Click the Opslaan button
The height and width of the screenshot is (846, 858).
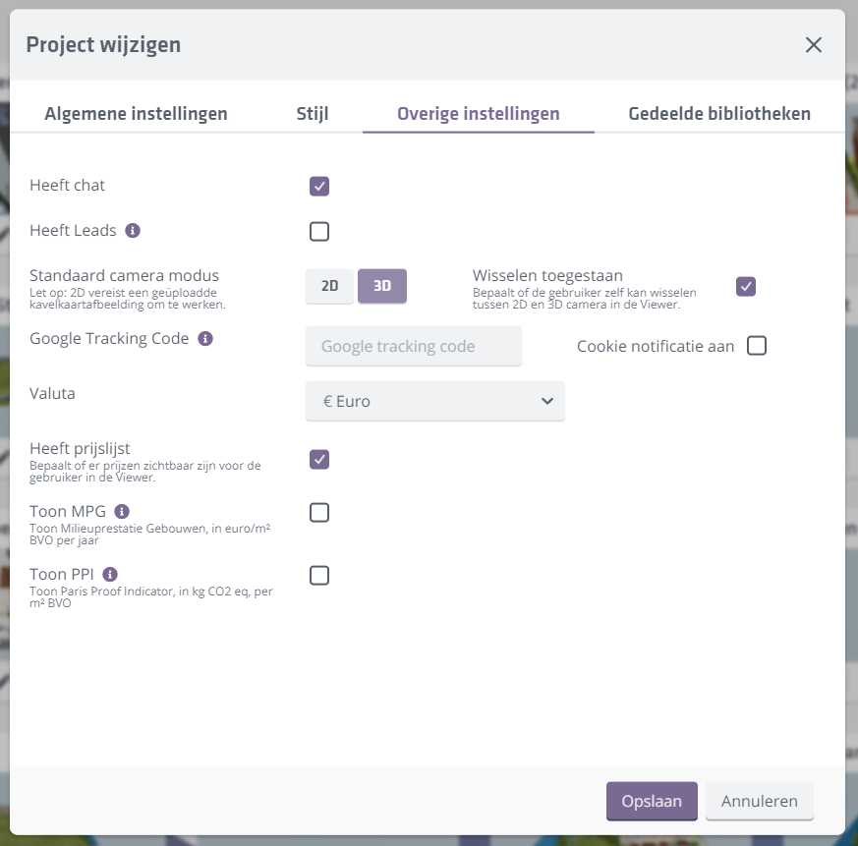point(652,801)
